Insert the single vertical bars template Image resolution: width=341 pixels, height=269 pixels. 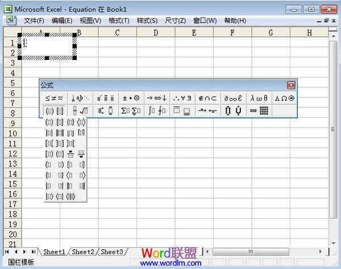[49, 133]
